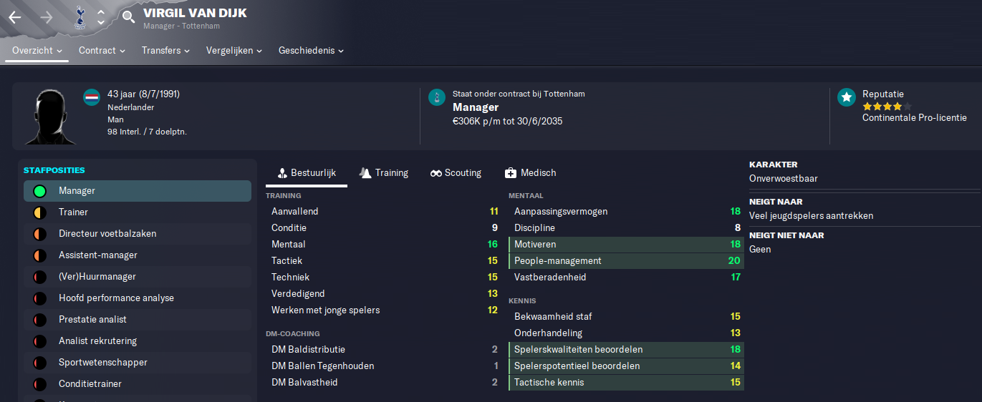Image resolution: width=982 pixels, height=402 pixels.
Task: Select the Trainer half-filled role indicator
Action: pos(39,212)
